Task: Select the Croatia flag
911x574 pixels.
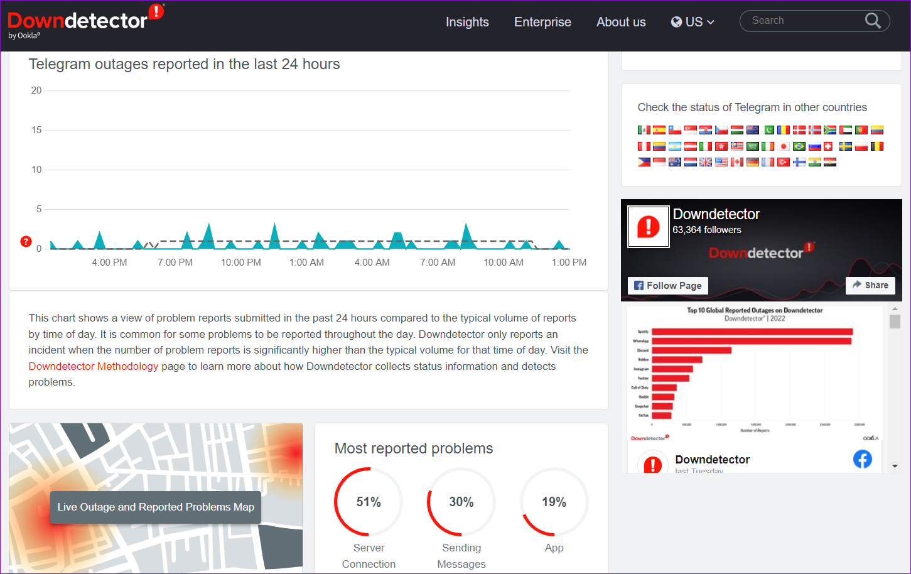Action: [x=706, y=130]
